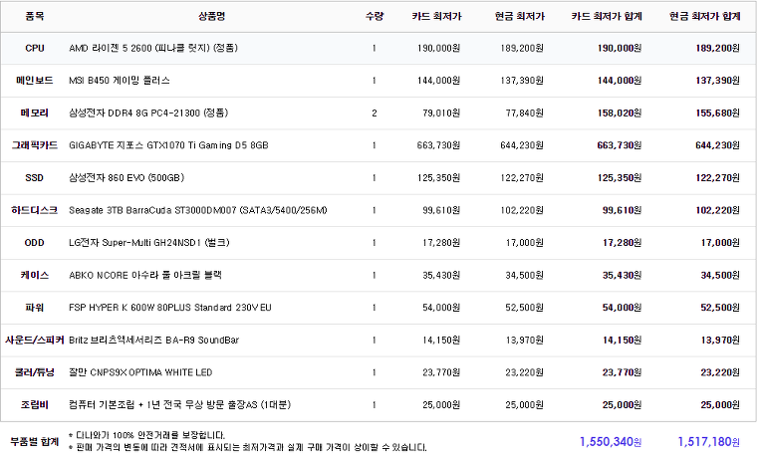The width and height of the screenshot is (761, 461).
Task: Click the 조립비 category label
Action: 35,405
